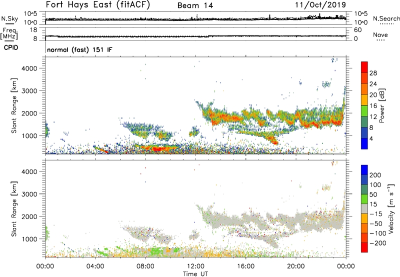The image size is (400, 277).
Task: Pick the blue top velocity colorbar swatch
Action: (x=364, y=170)
